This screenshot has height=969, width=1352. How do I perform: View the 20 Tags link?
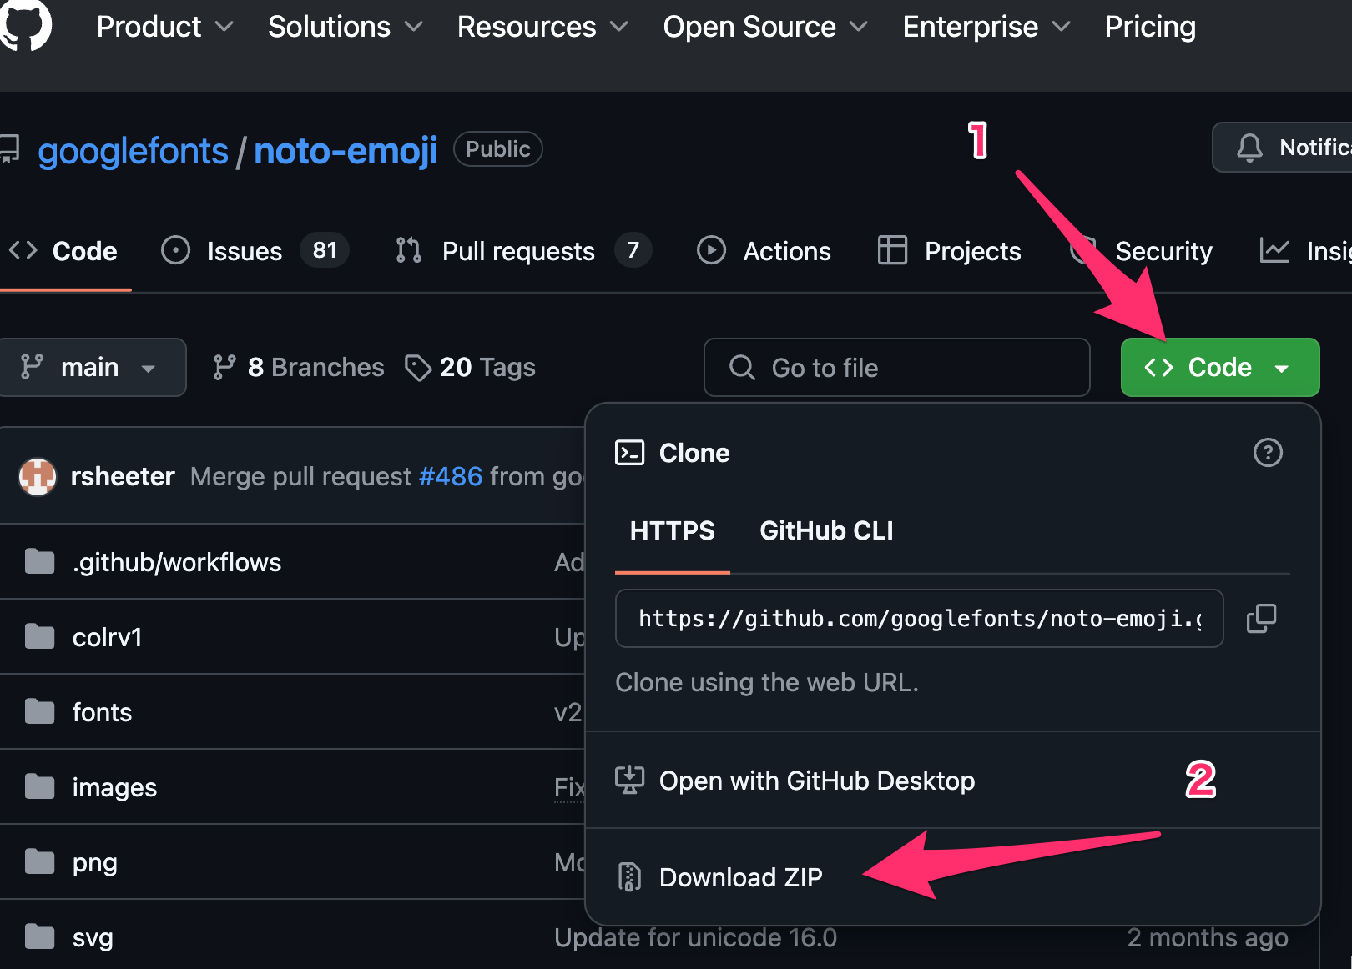tap(470, 367)
